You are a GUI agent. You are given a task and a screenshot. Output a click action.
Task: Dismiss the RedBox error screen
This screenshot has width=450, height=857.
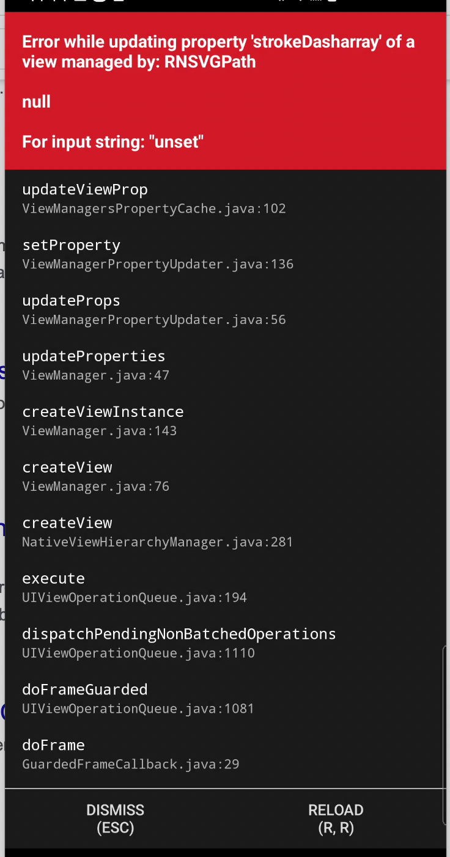[115, 818]
